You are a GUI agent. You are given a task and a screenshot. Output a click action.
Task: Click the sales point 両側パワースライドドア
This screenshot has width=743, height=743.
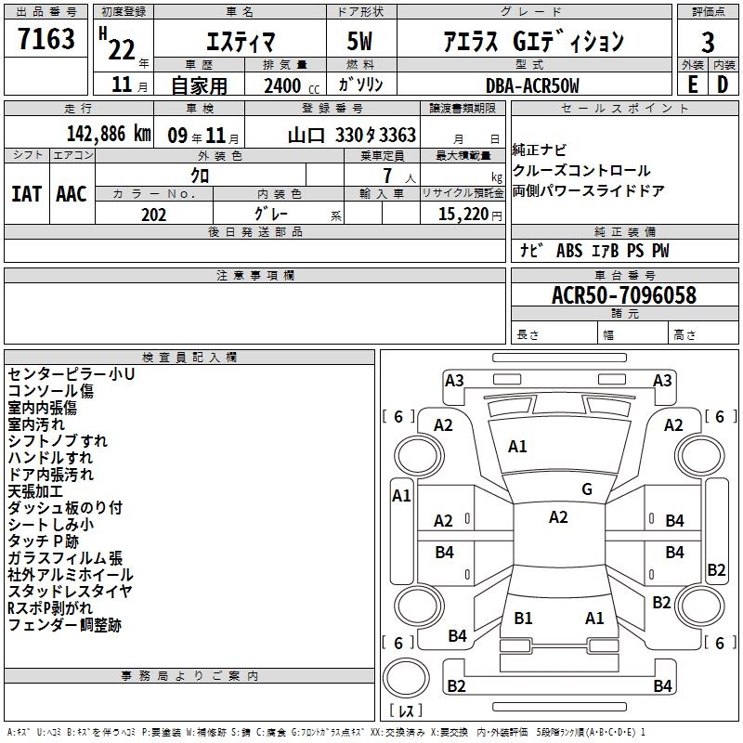click(x=588, y=190)
